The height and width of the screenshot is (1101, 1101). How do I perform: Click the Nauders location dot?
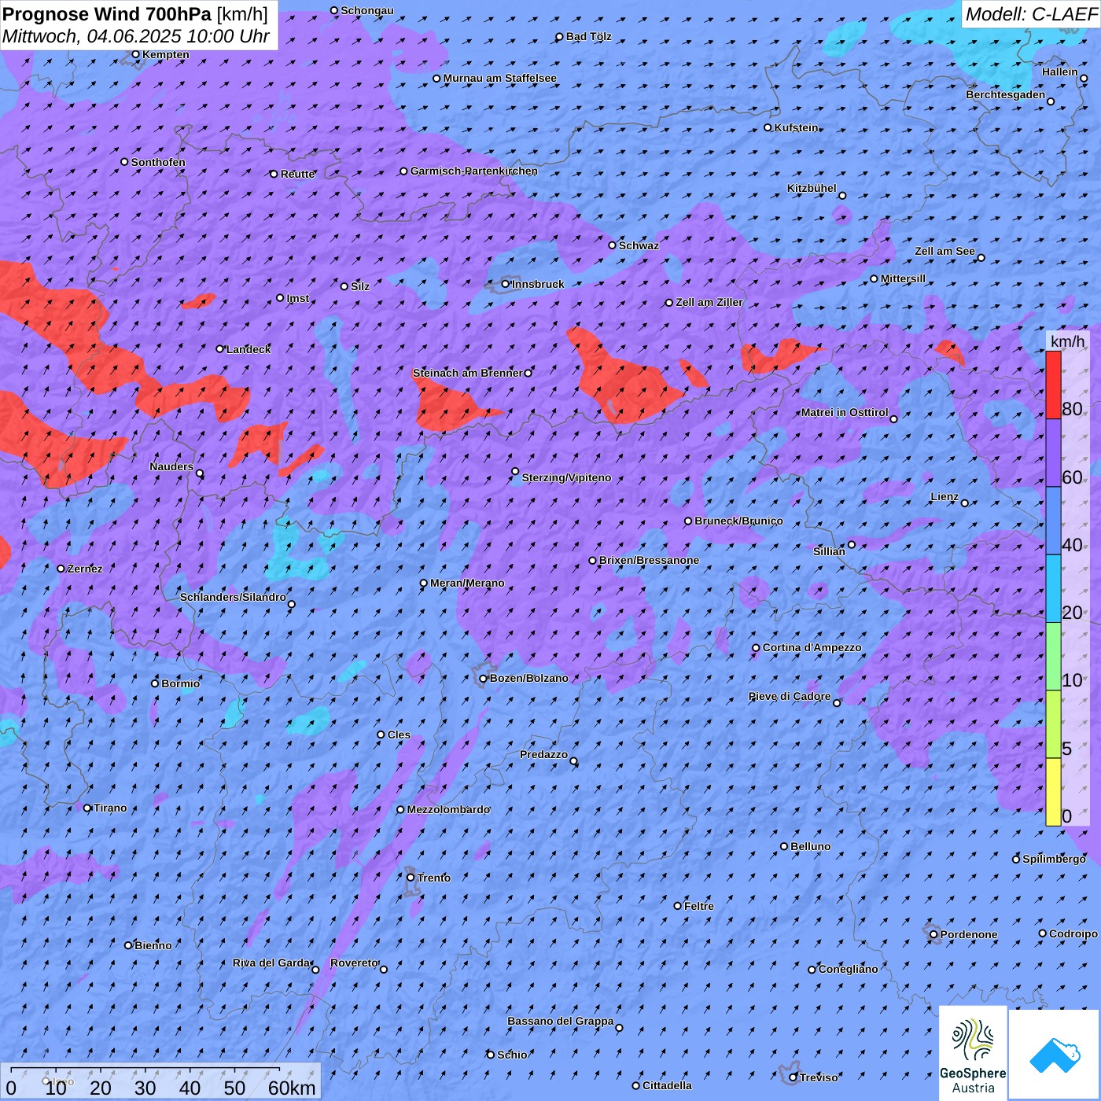(200, 473)
